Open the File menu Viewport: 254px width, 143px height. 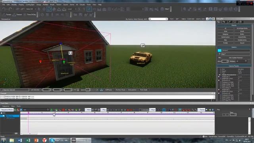4,5
